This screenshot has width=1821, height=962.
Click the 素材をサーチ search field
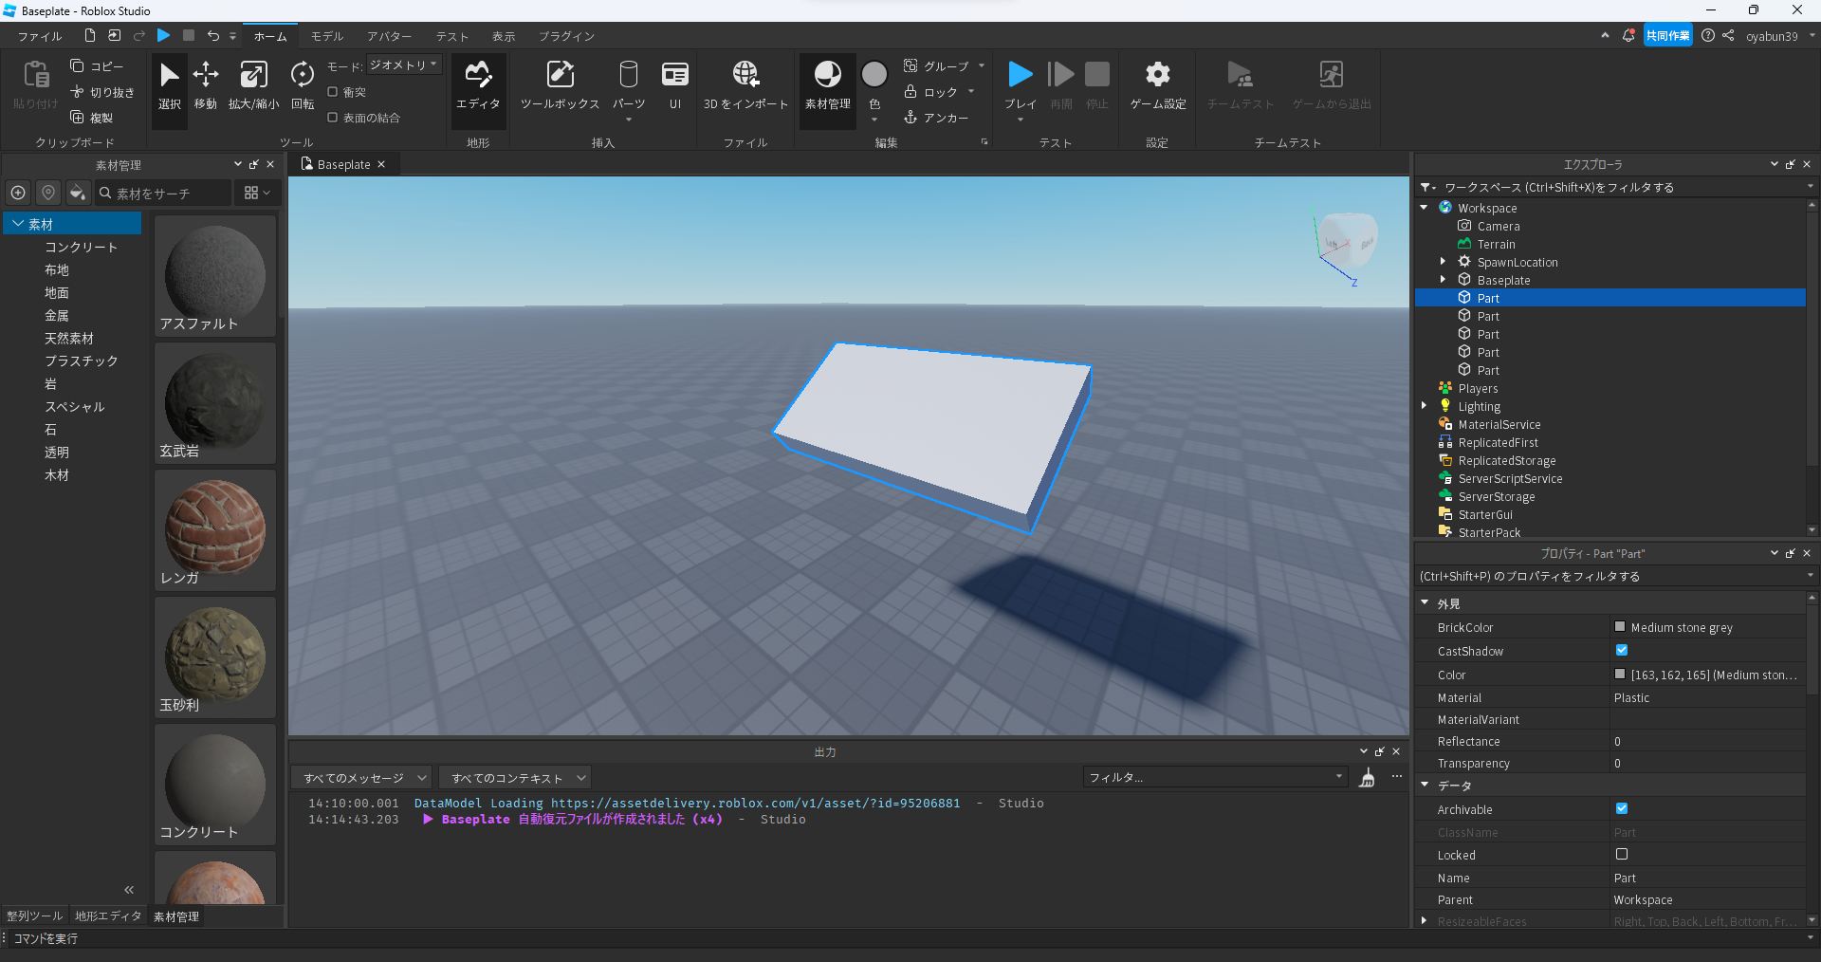tap(163, 193)
